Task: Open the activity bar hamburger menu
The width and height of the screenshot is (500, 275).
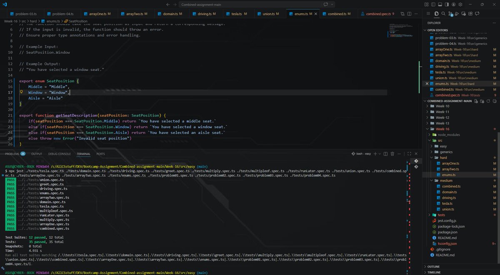Action: [x=428, y=13]
